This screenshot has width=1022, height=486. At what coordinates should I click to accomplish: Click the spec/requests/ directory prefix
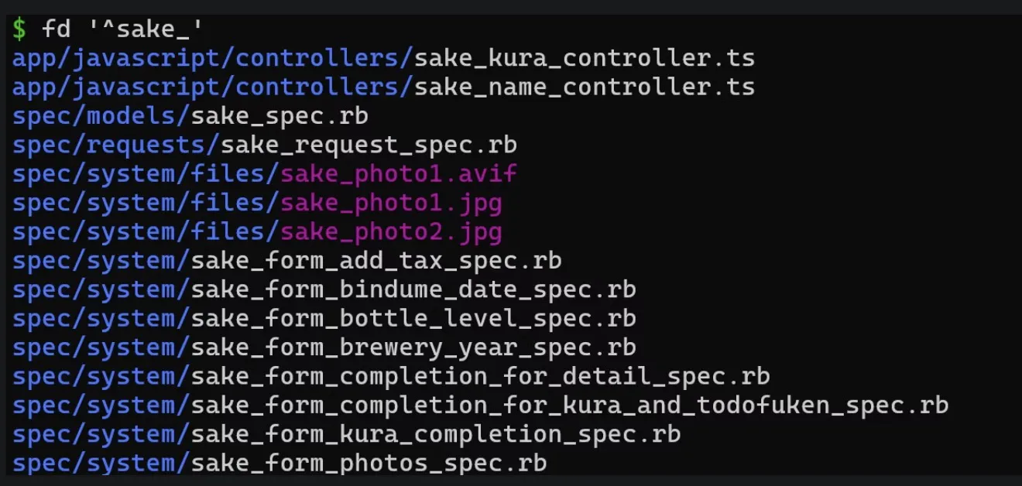[x=116, y=145]
